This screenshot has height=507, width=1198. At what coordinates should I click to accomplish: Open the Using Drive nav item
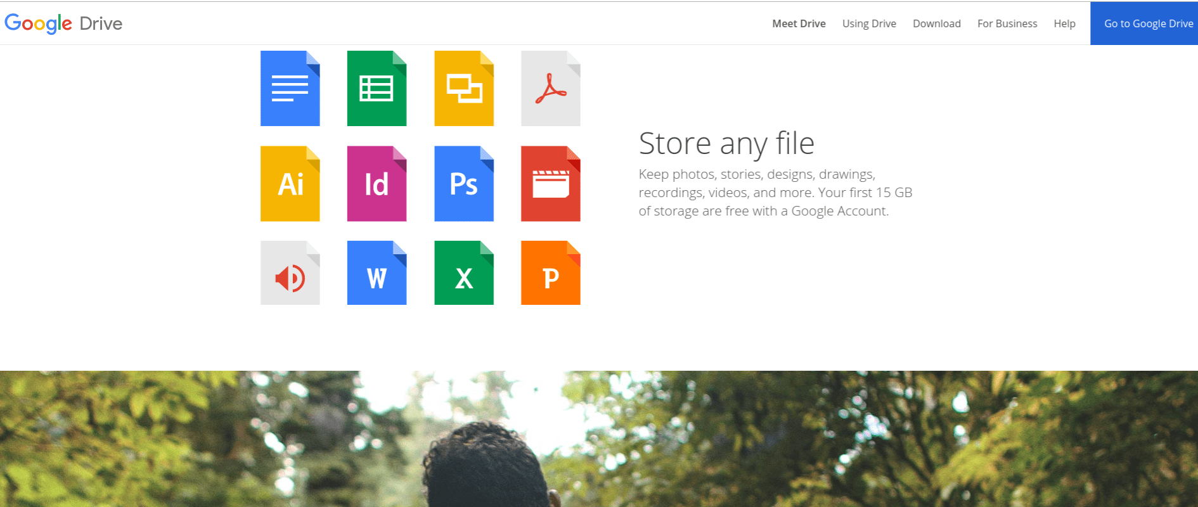869,23
